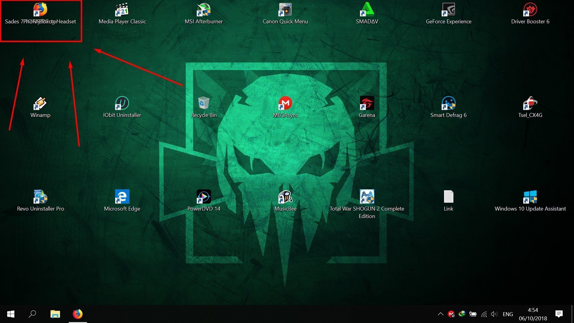
Task: Open the volume speaker control
Action: [x=494, y=314]
